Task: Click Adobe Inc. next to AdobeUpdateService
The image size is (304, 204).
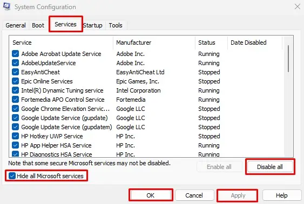Action: pyautogui.click(x=131, y=63)
